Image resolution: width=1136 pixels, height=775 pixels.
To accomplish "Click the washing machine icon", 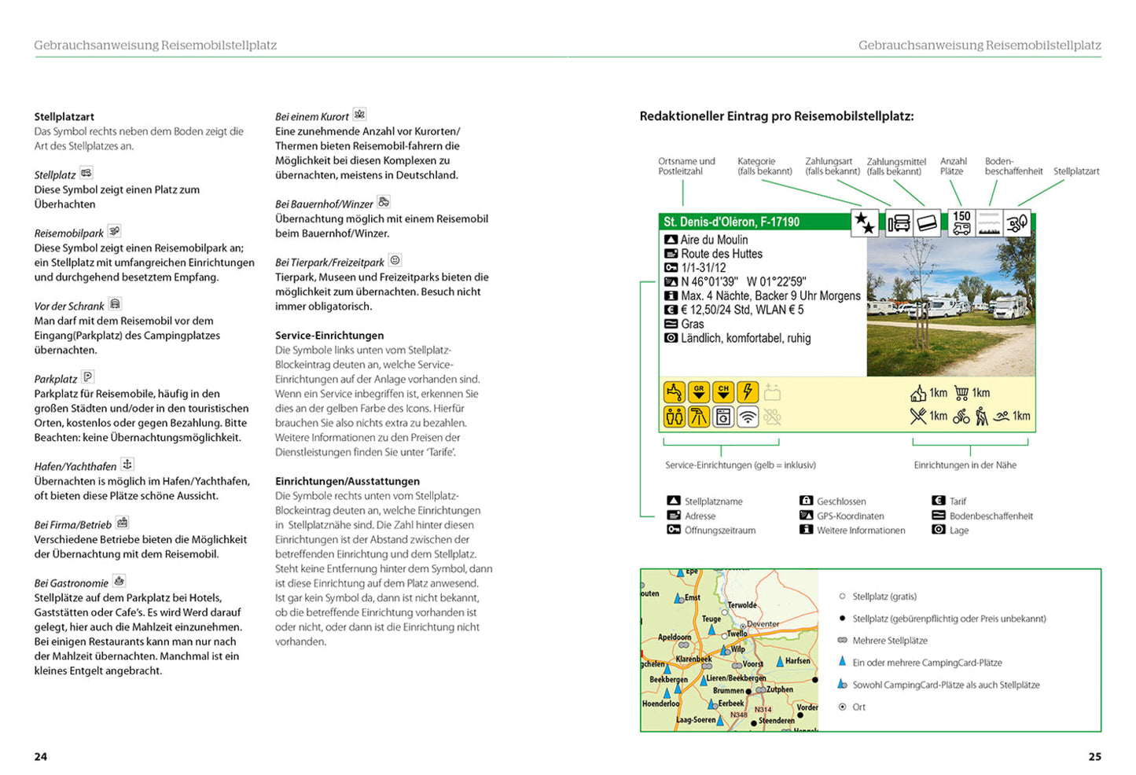I will (x=723, y=417).
